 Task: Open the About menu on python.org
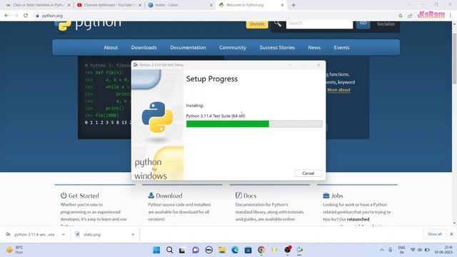coord(111,48)
